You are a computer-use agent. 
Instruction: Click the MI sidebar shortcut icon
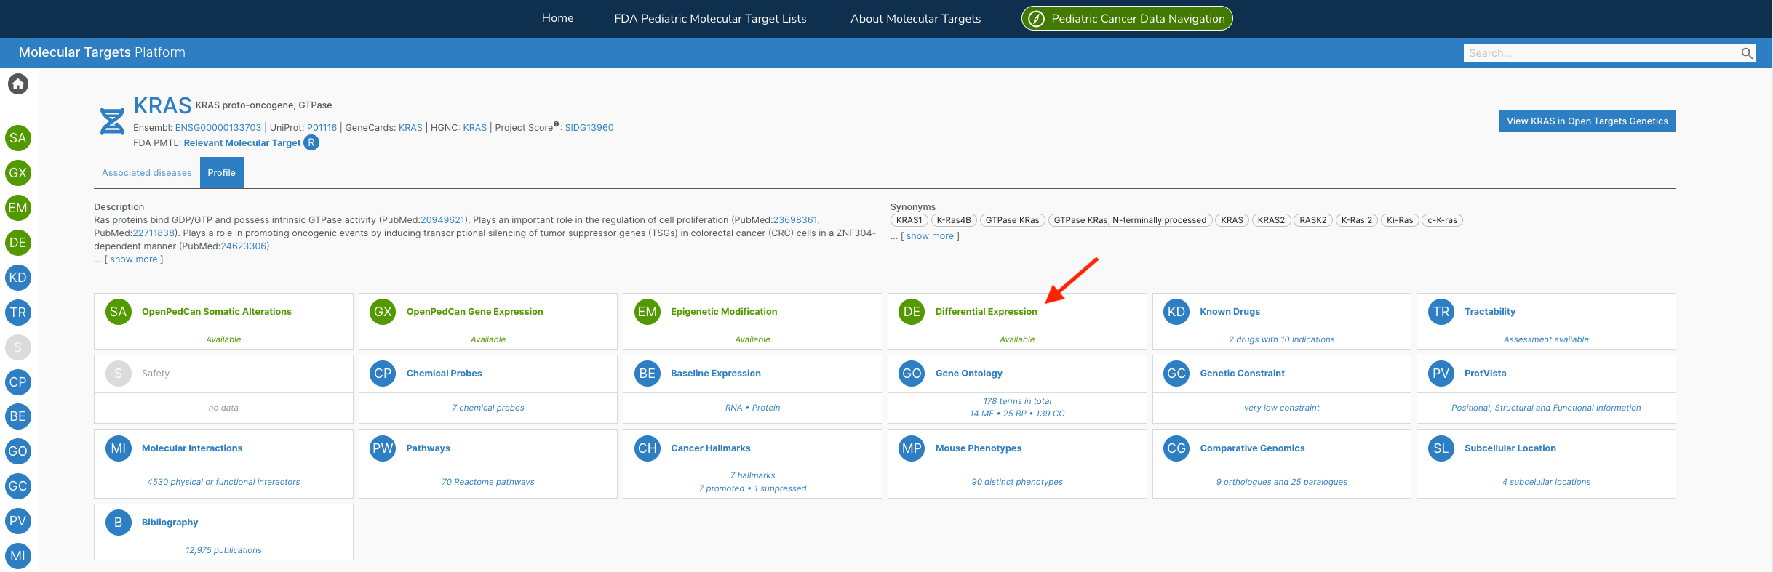click(18, 556)
